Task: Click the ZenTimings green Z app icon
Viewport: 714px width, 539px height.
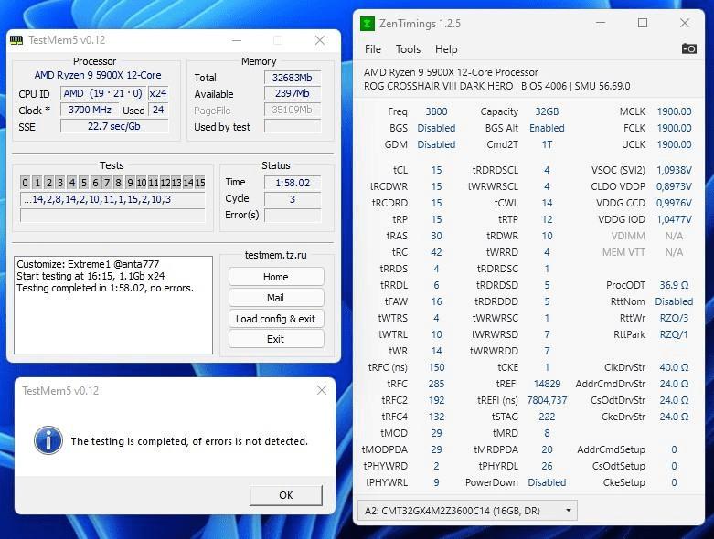Action: point(367,24)
